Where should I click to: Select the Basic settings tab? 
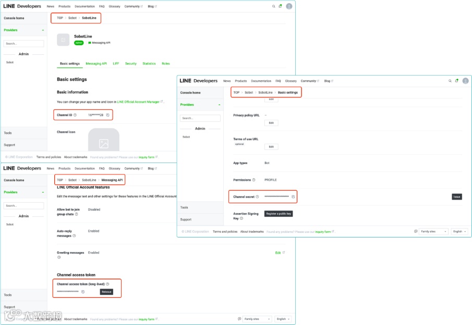(x=69, y=64)
